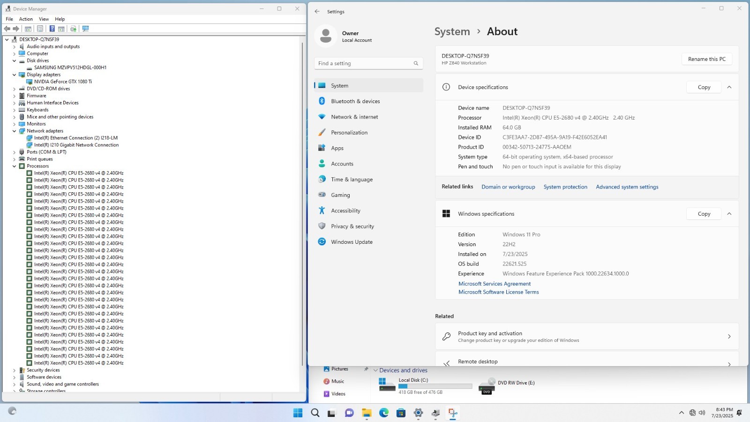Collapse the Processors node

click(14, 166)
